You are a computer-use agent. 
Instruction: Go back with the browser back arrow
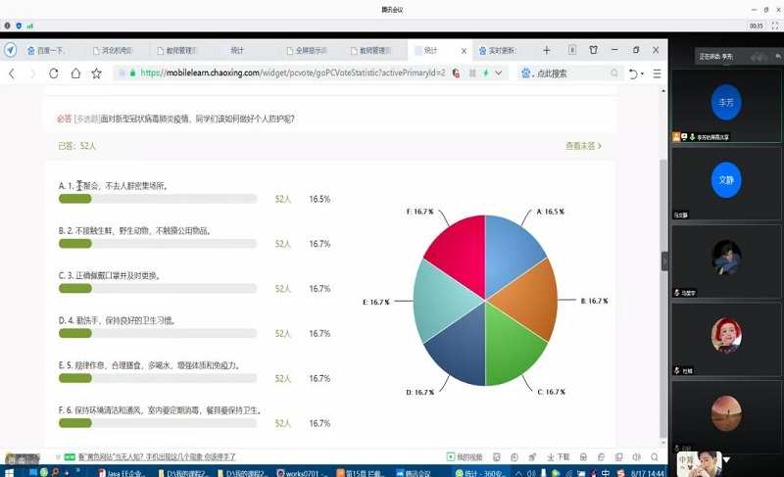tap(12, 73)
